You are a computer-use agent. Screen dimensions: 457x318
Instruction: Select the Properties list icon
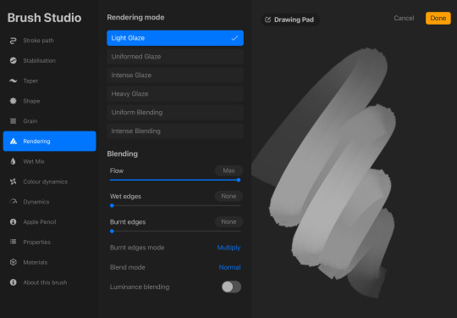(13, 242)
